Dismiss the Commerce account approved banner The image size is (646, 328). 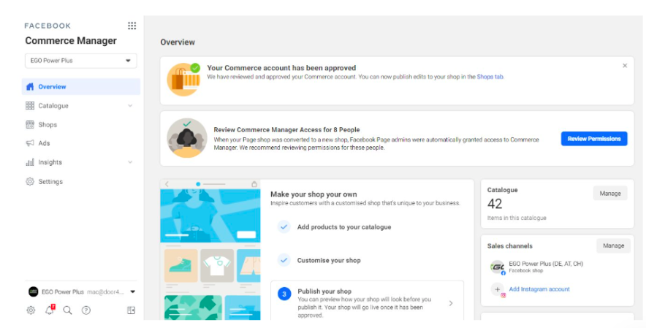(625, 66)
